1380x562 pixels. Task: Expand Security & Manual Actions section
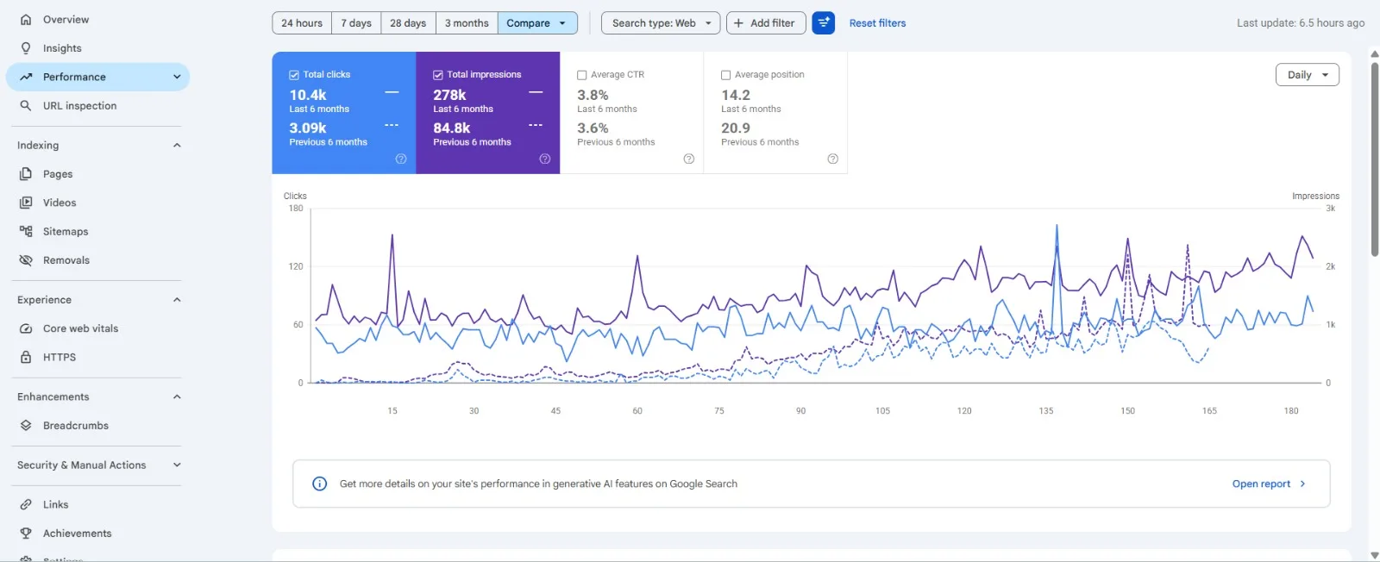[177, 465]
